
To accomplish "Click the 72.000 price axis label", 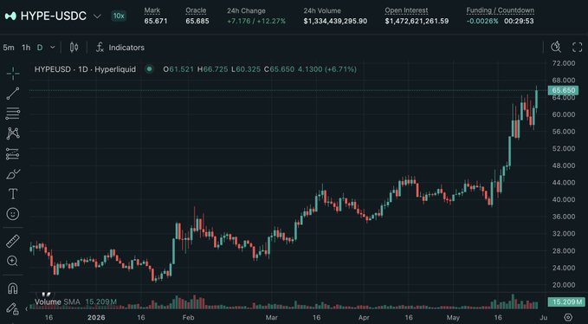I will 564,63.
